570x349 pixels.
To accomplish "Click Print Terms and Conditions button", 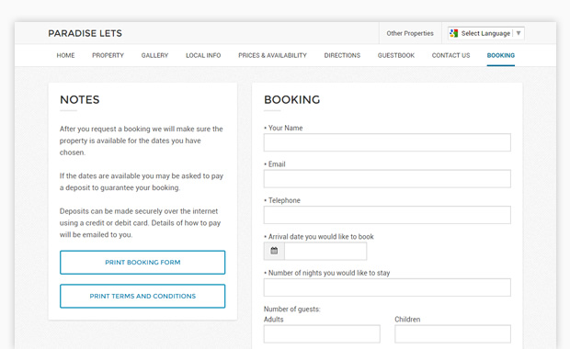I will coord(142,297).
